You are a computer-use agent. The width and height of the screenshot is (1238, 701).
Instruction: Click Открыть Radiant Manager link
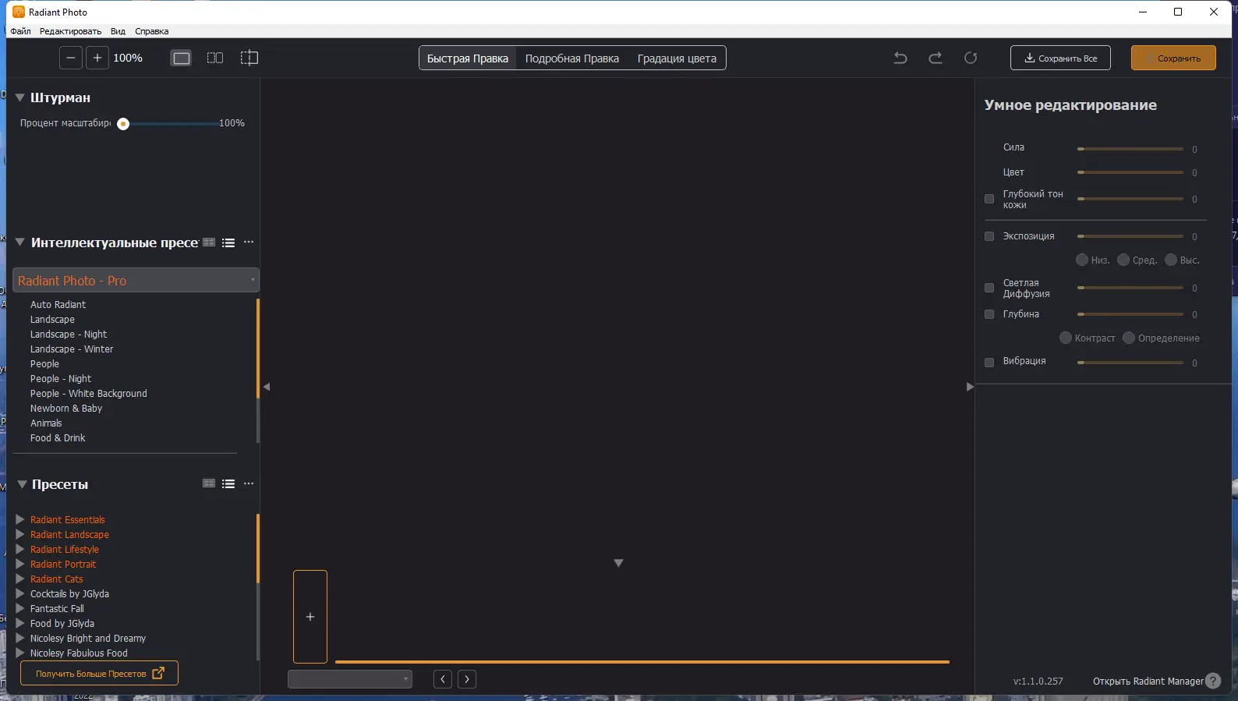(1148, 681)
